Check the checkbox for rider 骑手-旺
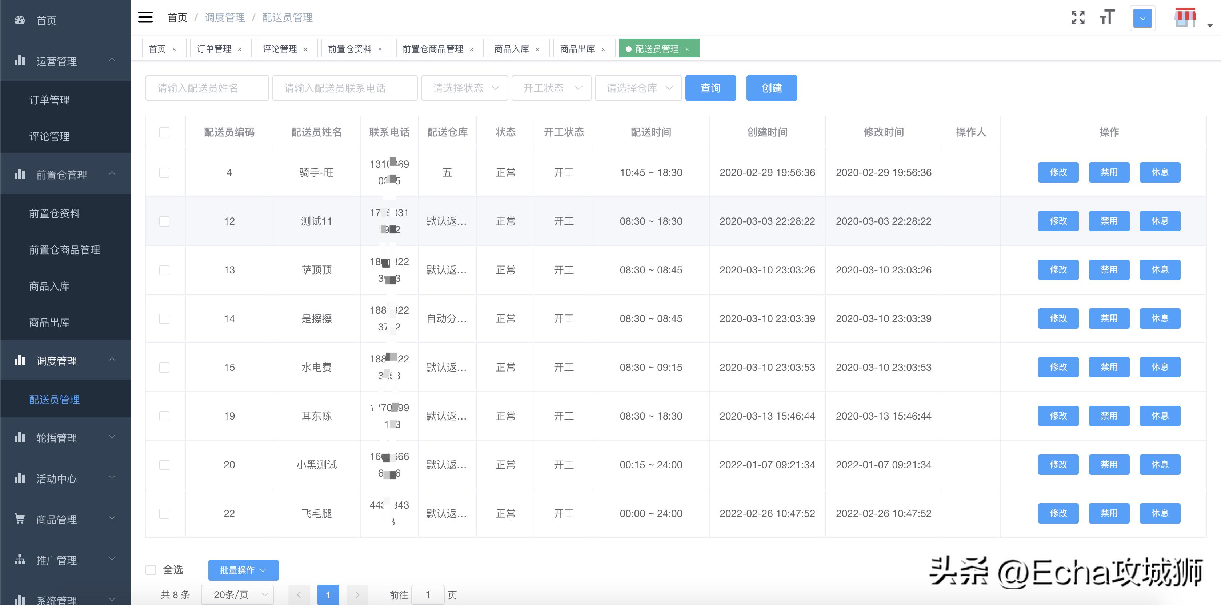 click(164, 173)
